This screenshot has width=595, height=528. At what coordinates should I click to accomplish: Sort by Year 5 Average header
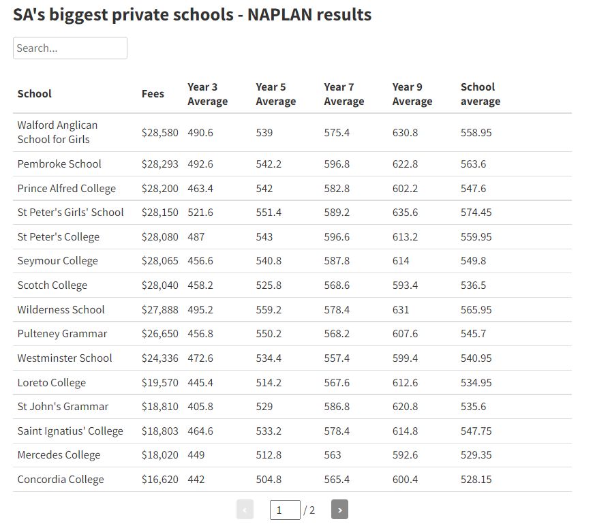tap(275, 94)
